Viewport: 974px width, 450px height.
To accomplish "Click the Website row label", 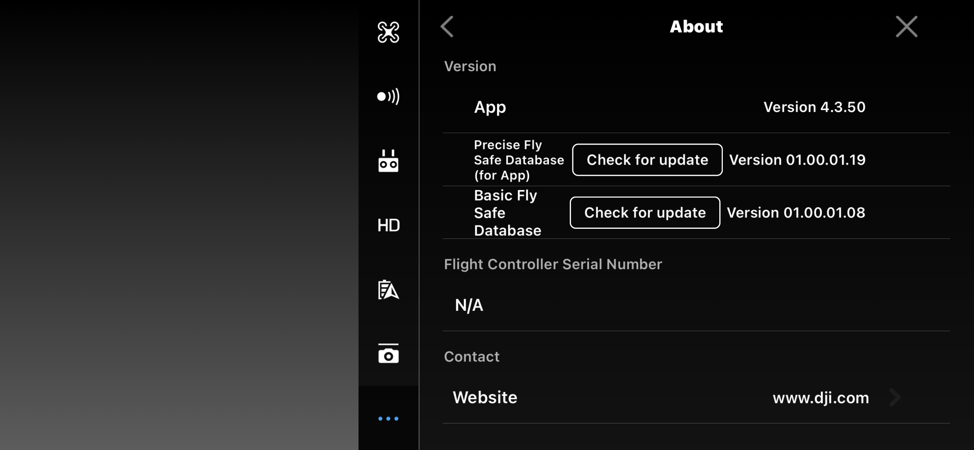I will point(485,398).
